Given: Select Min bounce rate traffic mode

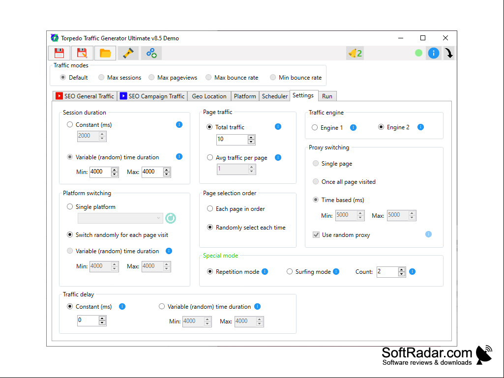Looking at the screenshot, I should (x=296, y=78).
